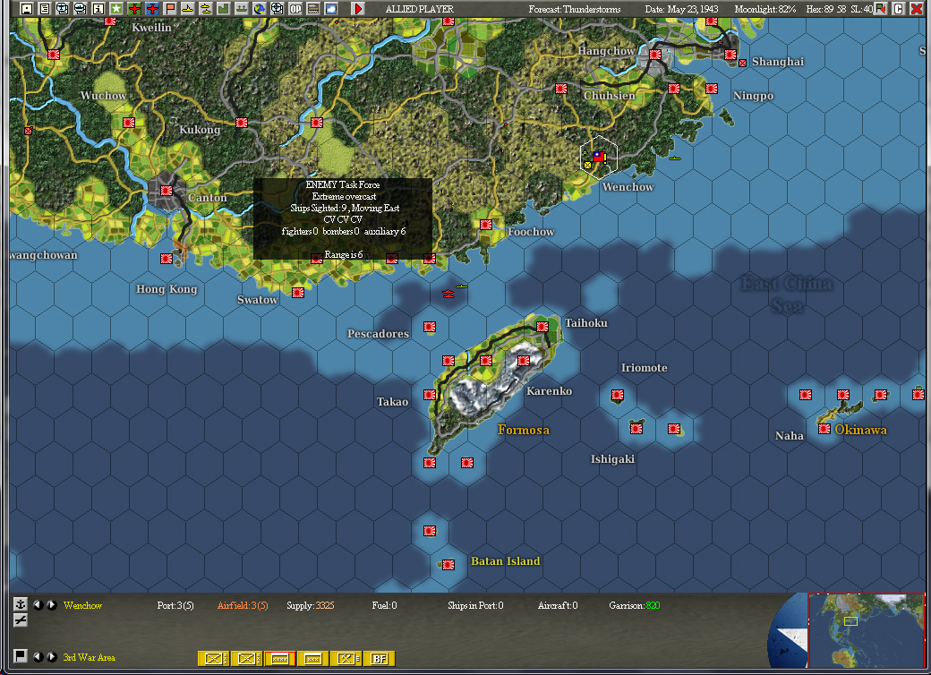Select the red plane on green icon
Image resolution: width=931 pixels, height=675 pixels.
coord(134,8)
